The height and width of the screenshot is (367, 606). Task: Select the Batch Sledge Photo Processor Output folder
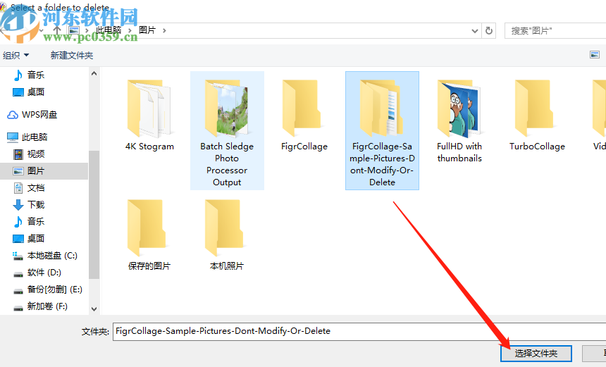coord(227,130)
